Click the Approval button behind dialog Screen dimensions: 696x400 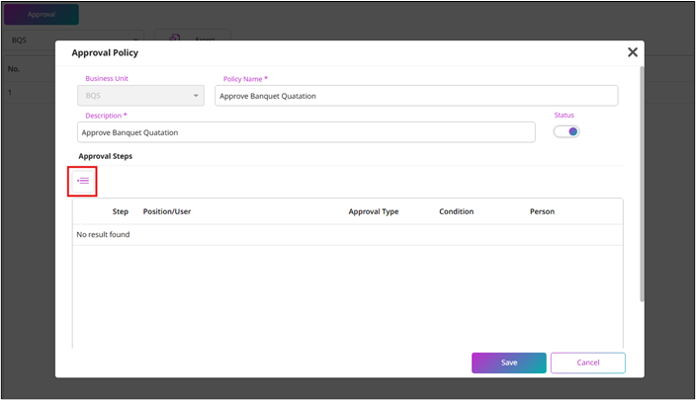point(42,14)
